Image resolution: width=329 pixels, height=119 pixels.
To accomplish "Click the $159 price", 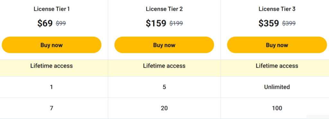I will (156, 23).
